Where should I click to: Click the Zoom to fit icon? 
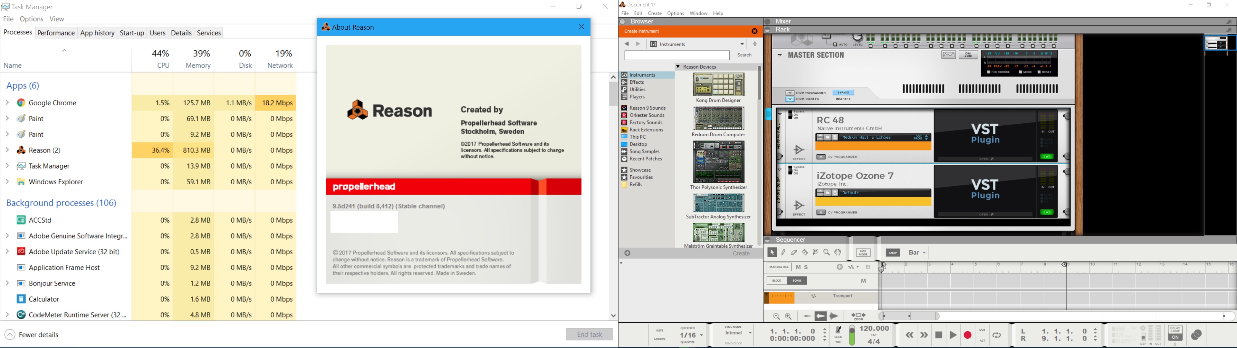858,316
